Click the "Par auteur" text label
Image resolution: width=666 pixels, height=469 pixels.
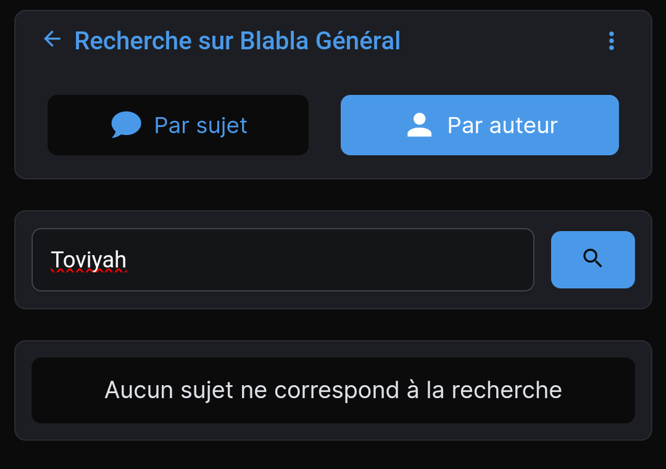(x=502, y=125)
